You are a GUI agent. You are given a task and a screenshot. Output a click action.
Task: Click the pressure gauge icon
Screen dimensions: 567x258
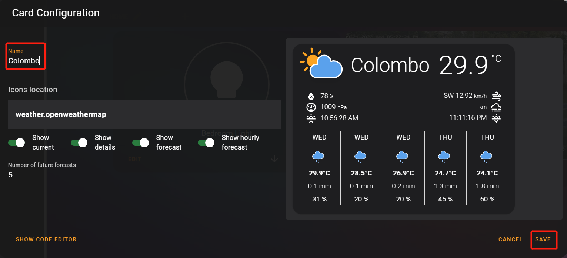311,107
